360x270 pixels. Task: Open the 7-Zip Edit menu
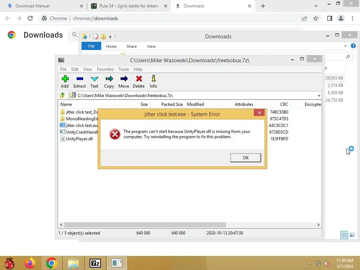click(75, 69)
